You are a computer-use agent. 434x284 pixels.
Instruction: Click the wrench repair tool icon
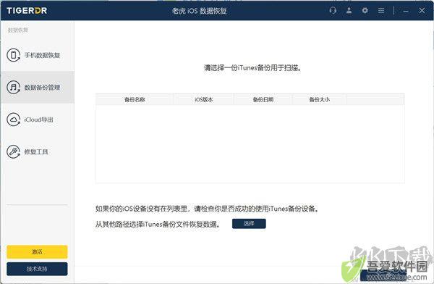13,151
